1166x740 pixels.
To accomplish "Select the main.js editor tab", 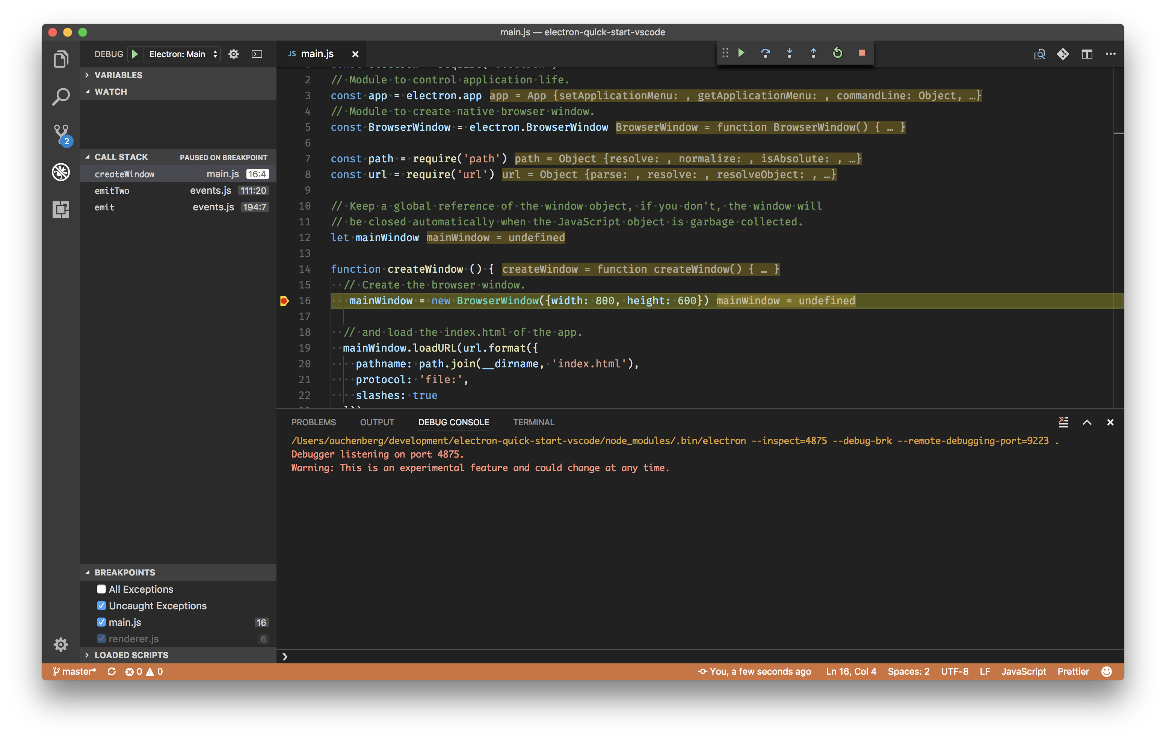I will [x=320, y=54].
